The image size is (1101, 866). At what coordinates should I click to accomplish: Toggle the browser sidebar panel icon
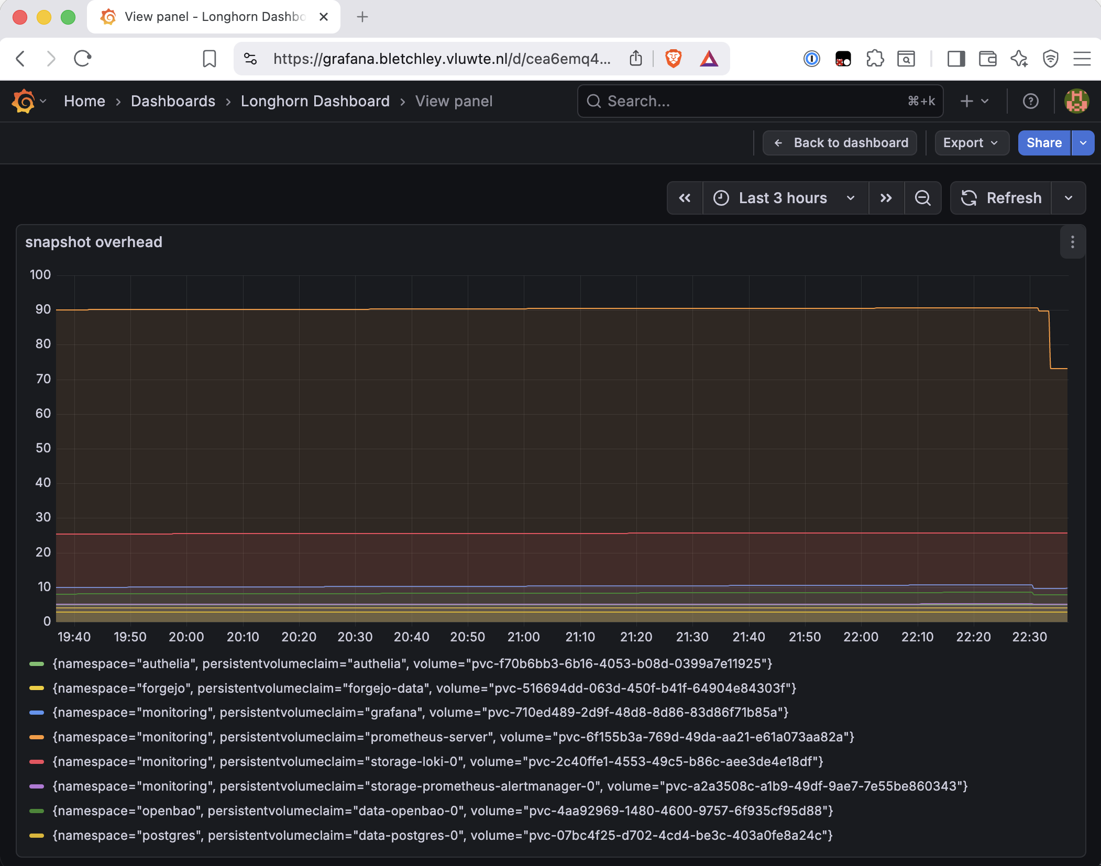point(956,59)
